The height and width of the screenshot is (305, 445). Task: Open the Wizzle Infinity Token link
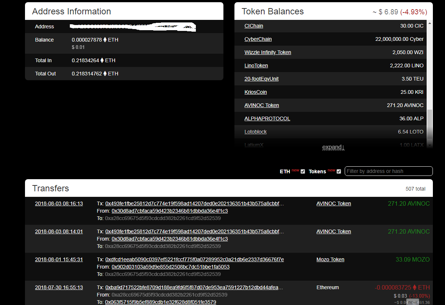(x=268, y=52)
